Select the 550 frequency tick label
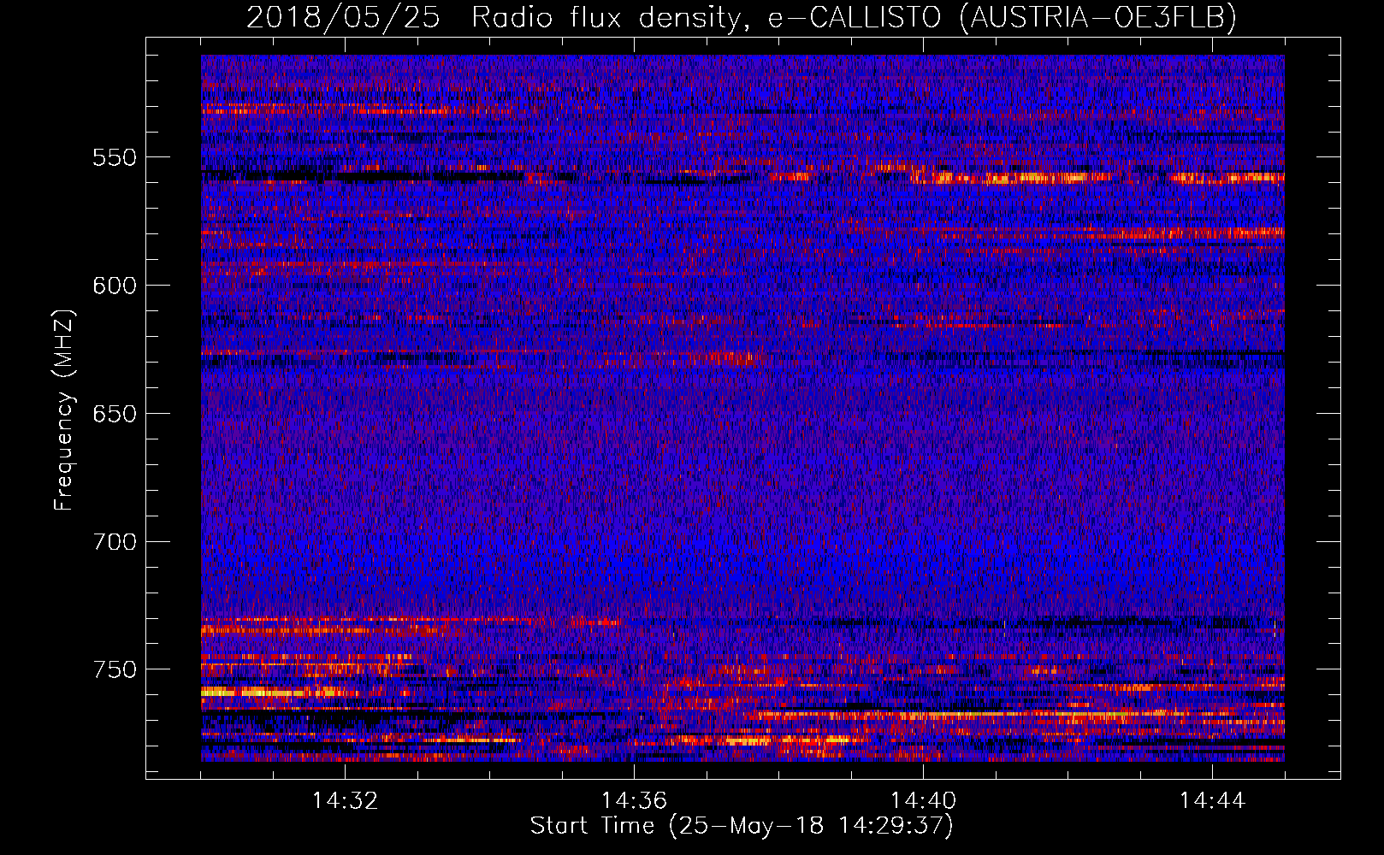This screenshot has width=1384, height=855. 115,157
